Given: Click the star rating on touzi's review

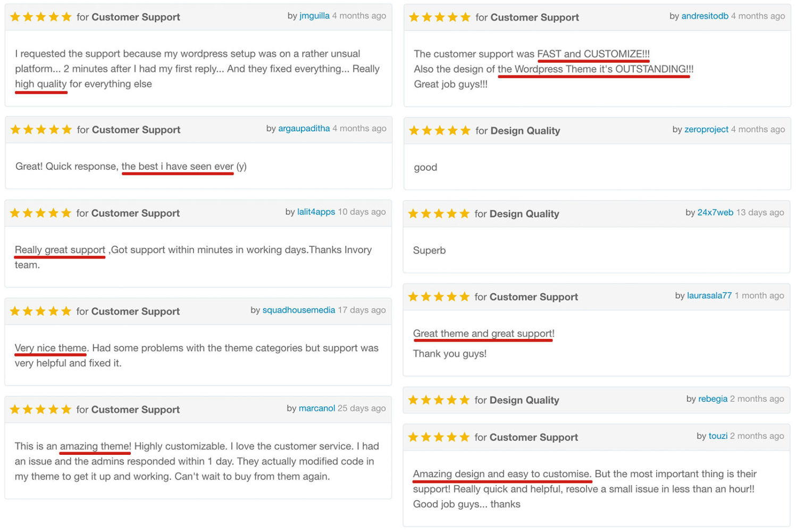Looking at the screenshot, I should [439, 437].
